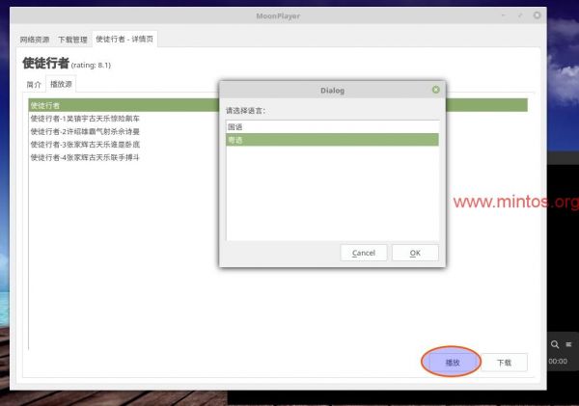This screenshot has width=579, height=406.
Task: Choose 国语 in the language list
Action: (235, 126)
